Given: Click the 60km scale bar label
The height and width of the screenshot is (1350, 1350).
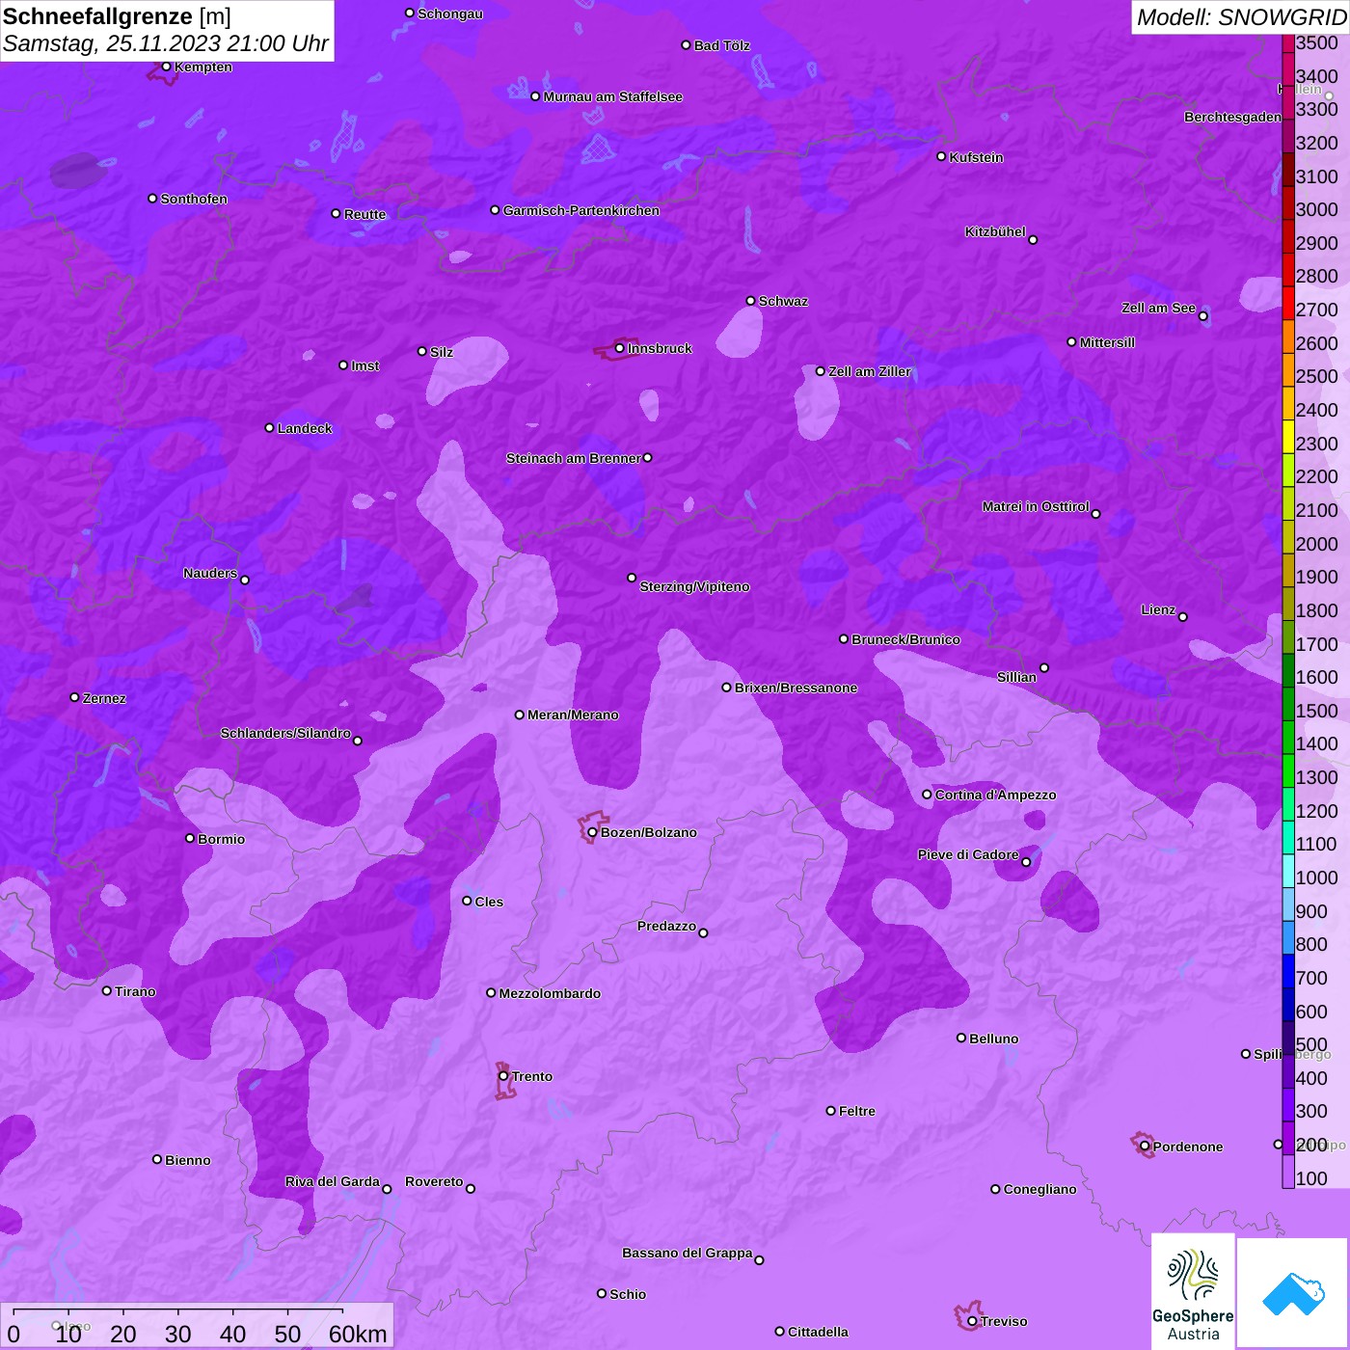Looking at the screenshot, I should (358, 1334).
